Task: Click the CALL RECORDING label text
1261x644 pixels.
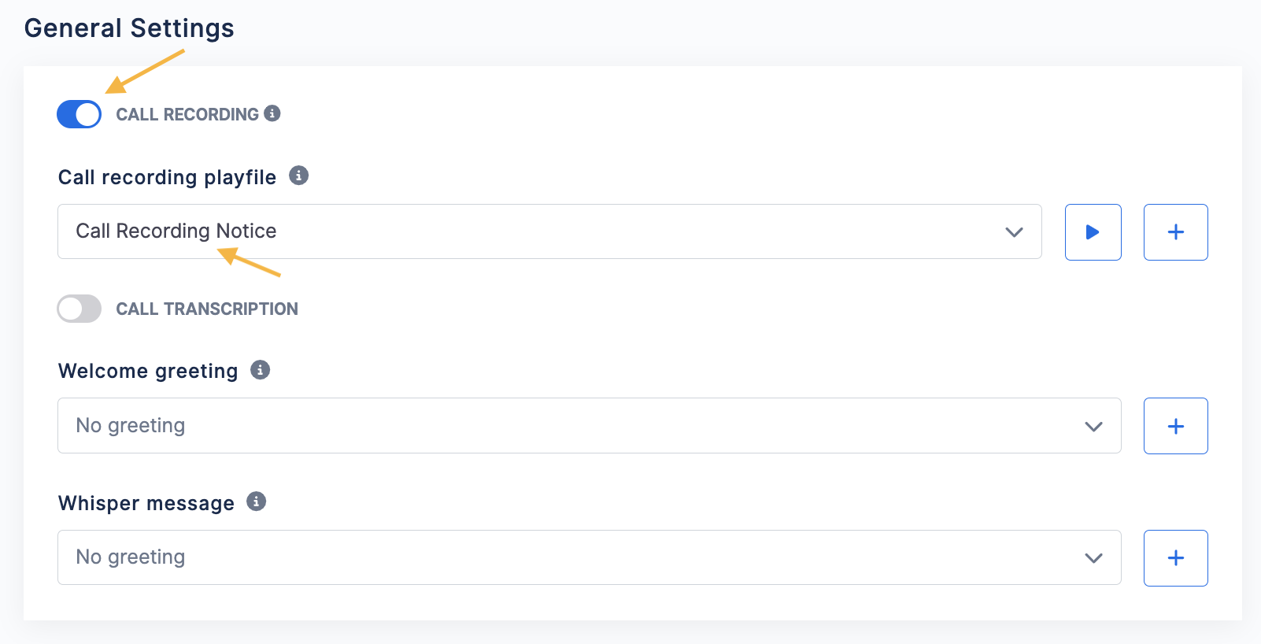Action: (187, 114)
